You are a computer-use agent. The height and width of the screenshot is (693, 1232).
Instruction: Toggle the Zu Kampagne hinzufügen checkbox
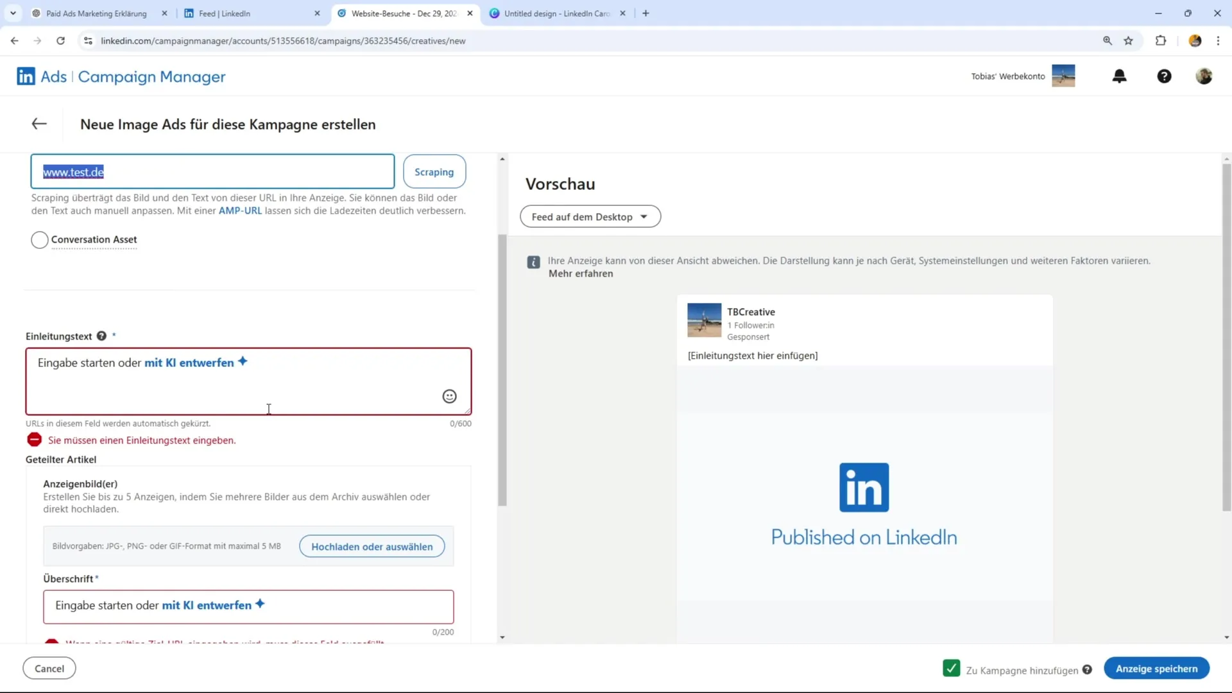(952, 669)
